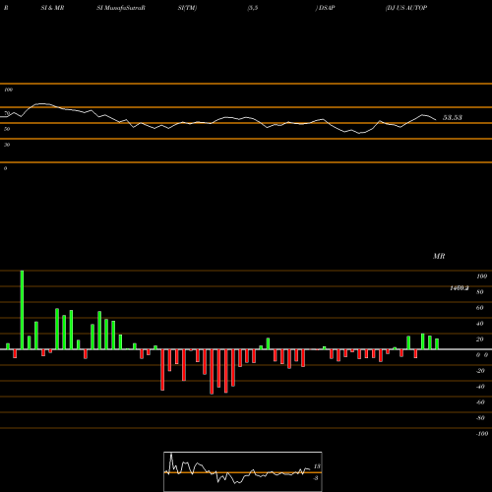Click the tallest green bar in MR histogram
This screenshot has height=492, width=492.
(22, 310)
